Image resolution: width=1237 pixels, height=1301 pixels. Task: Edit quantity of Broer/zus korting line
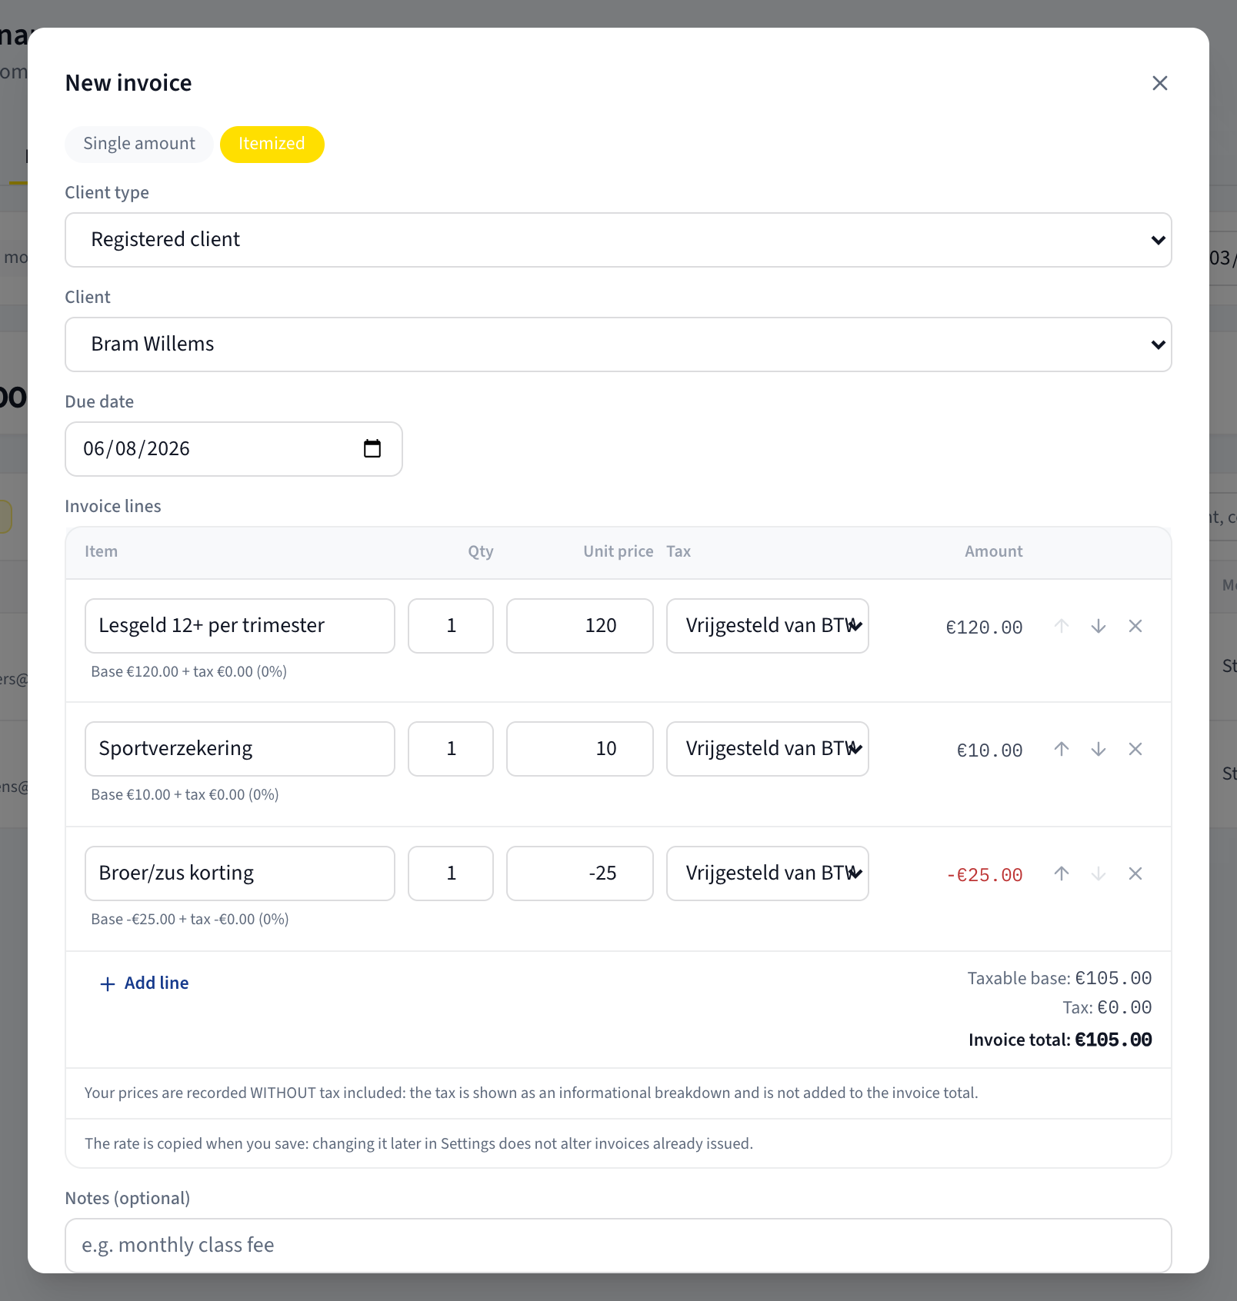(451, 873)
